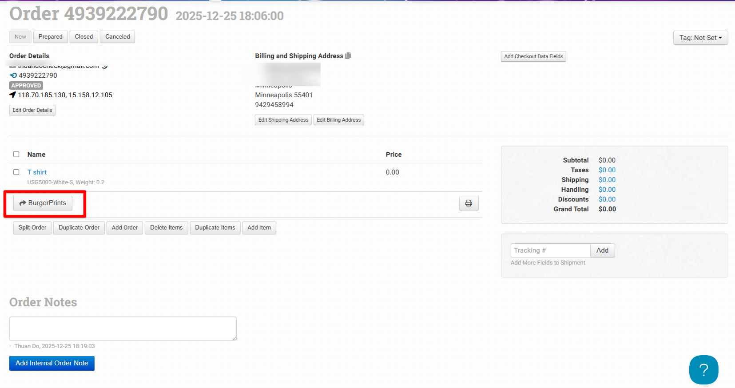735x388 pixels.
Task: Select all items checkbox in Name header
Action: pyautogui.click(x=16, y=154)
